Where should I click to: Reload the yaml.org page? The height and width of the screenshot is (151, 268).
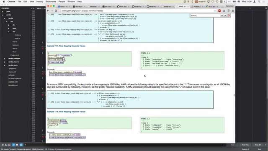tap(56, 10)
